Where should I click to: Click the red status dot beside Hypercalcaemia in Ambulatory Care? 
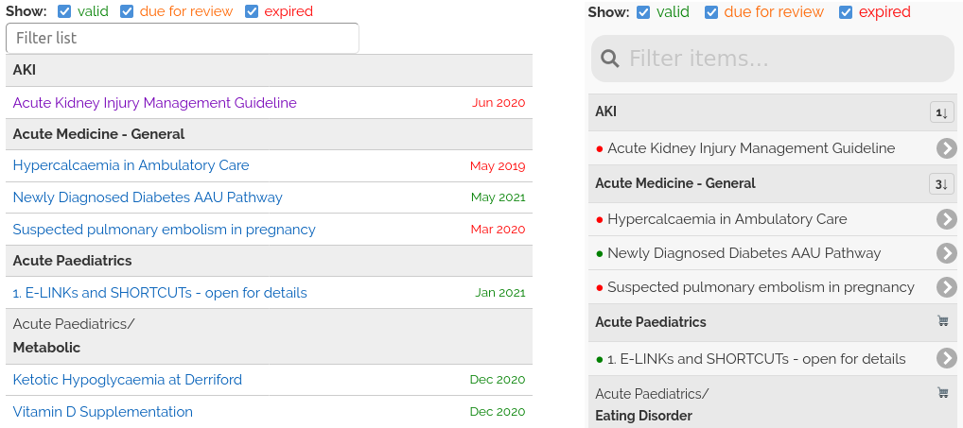(x=600, y=219)
